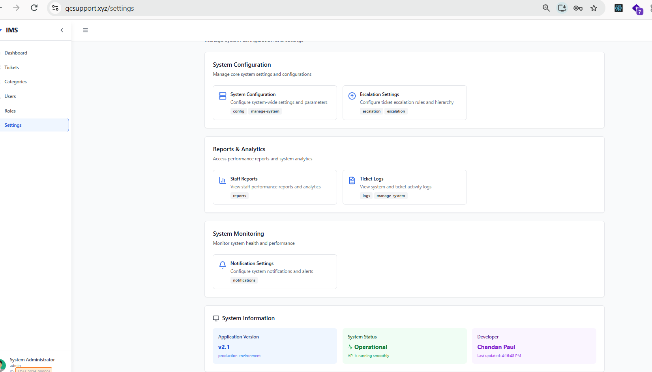
Task: Open the System Configuration card
Action: point(275,103)
